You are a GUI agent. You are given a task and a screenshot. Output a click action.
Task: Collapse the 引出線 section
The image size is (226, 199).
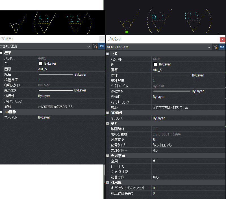(107, 183)
